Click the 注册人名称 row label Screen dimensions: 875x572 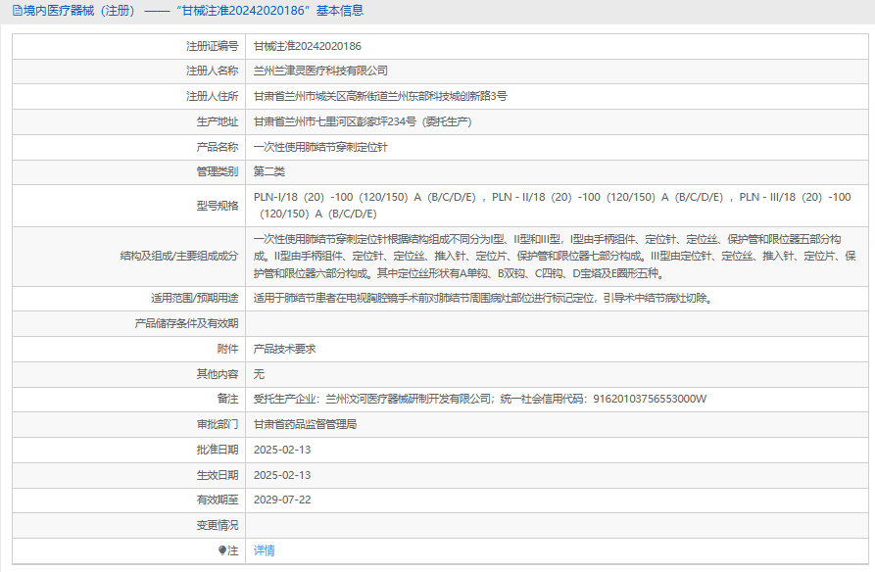(212, 71)
